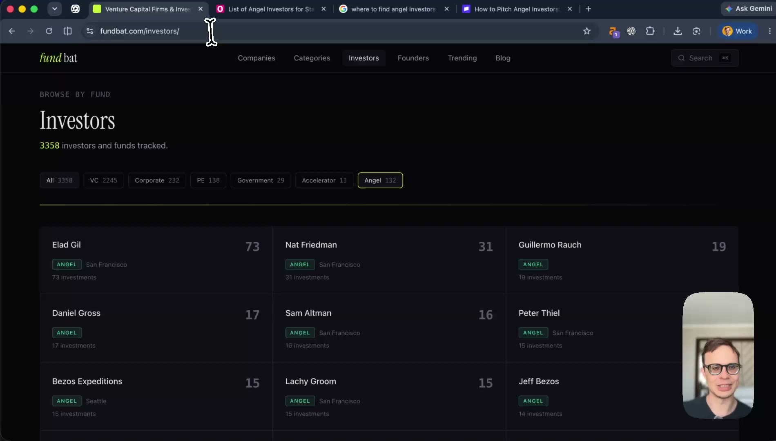Select the Venture Capital Firms tab

click(x=148, y=9)
